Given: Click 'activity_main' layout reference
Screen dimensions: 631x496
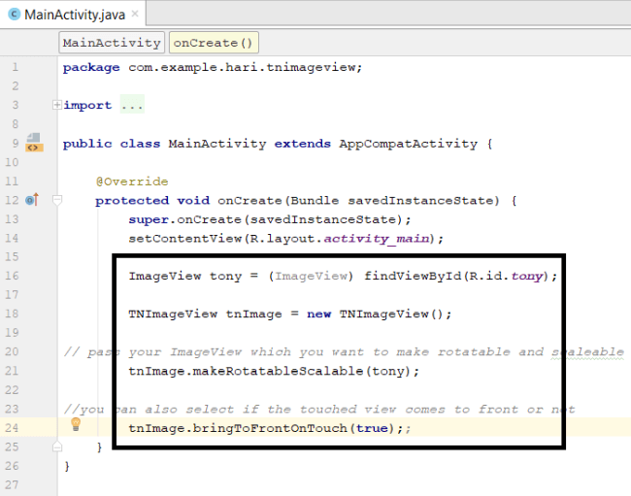Looking at the screenshot, I should coord(377,239).
